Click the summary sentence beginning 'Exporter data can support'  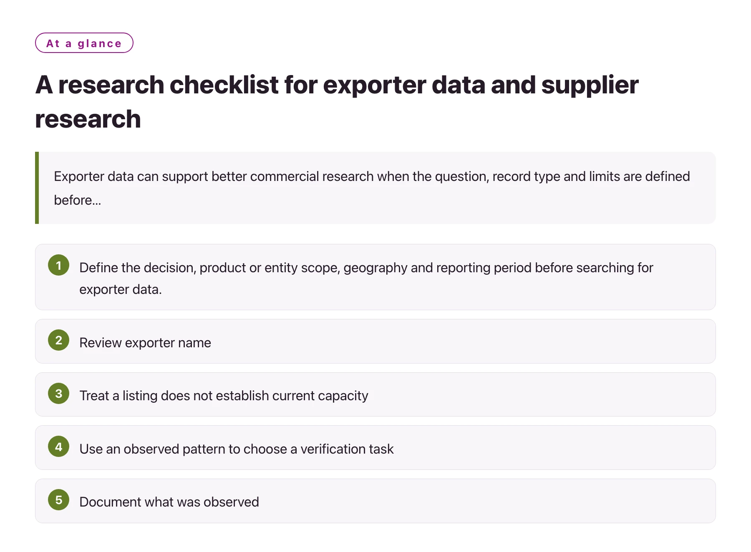(x=372, y=188)
